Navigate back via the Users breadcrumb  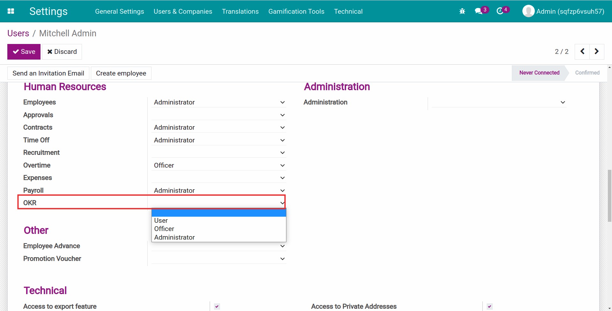pyautogui.click(x=18, y=33)
